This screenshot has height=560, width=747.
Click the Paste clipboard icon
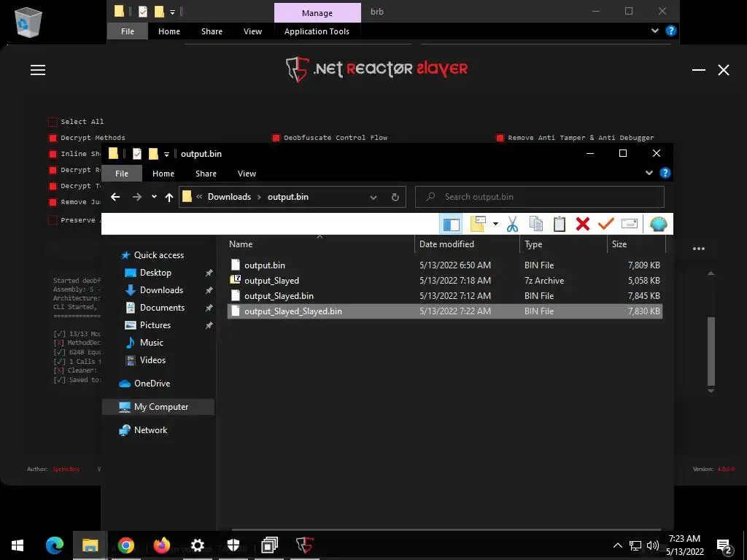560,224
